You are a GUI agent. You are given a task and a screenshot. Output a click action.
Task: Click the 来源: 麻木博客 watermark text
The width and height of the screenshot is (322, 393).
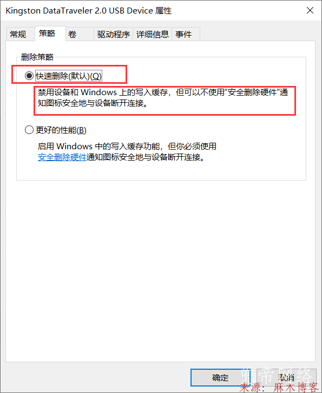[x=279, y=387]
